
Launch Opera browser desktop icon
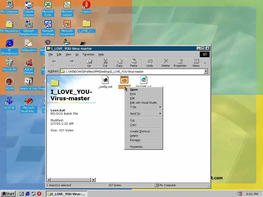(86, 7)
